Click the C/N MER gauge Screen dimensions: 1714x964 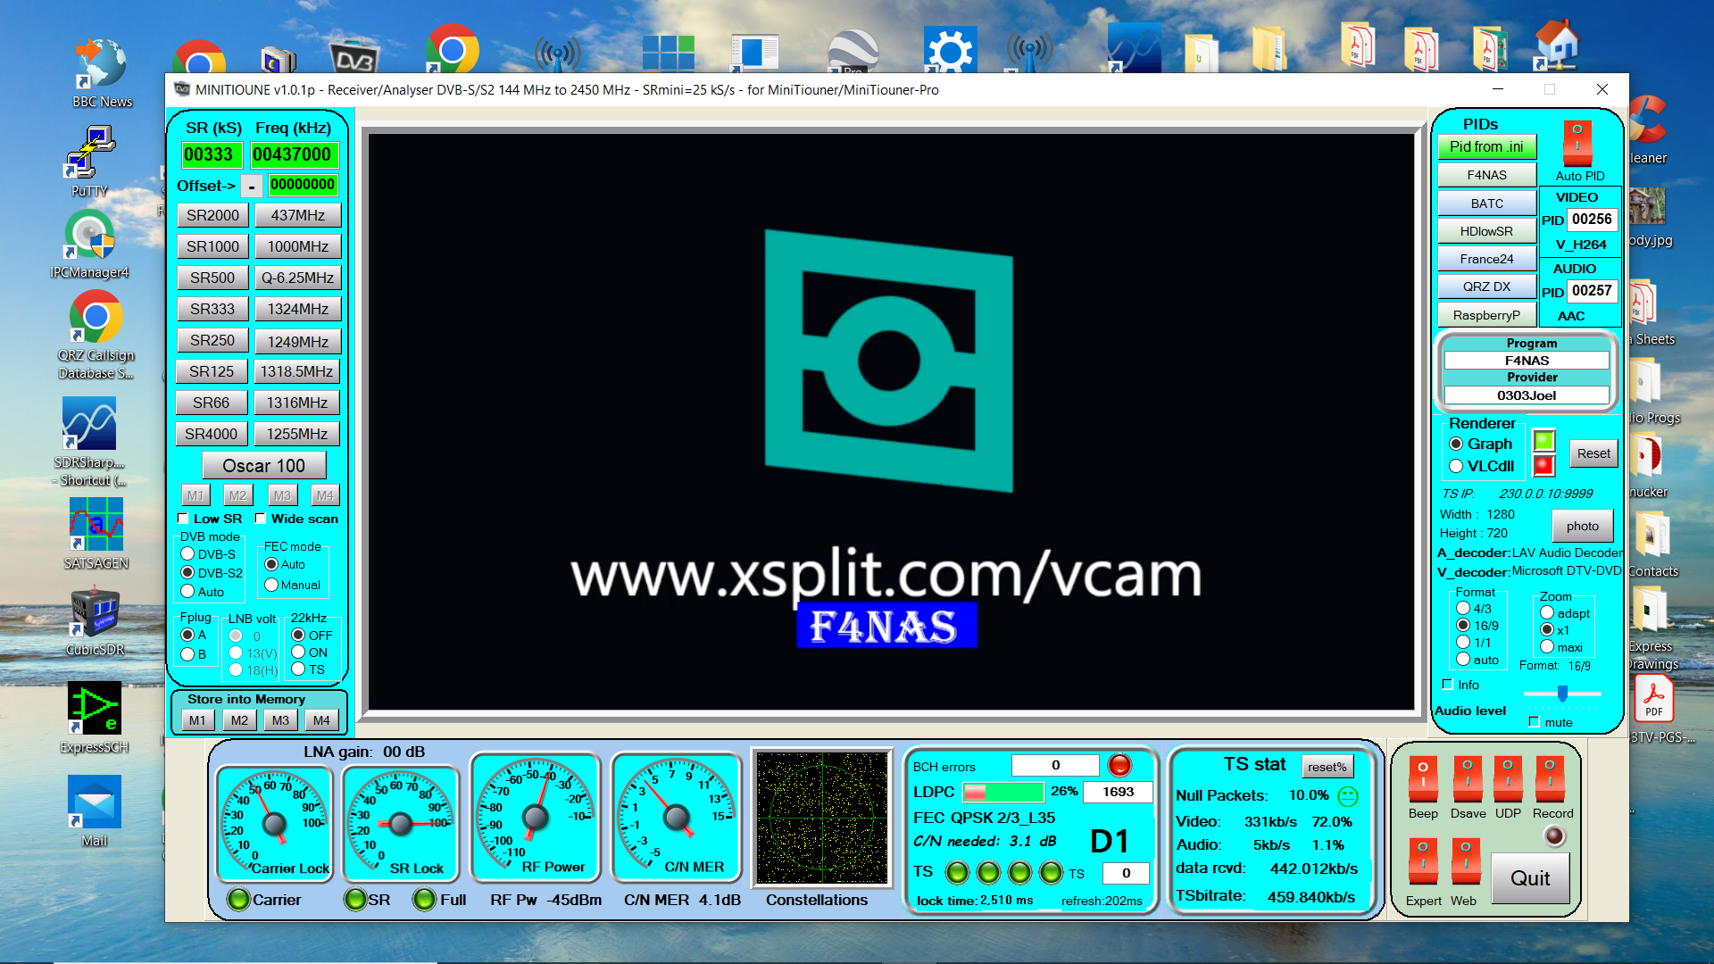point(677,817)
